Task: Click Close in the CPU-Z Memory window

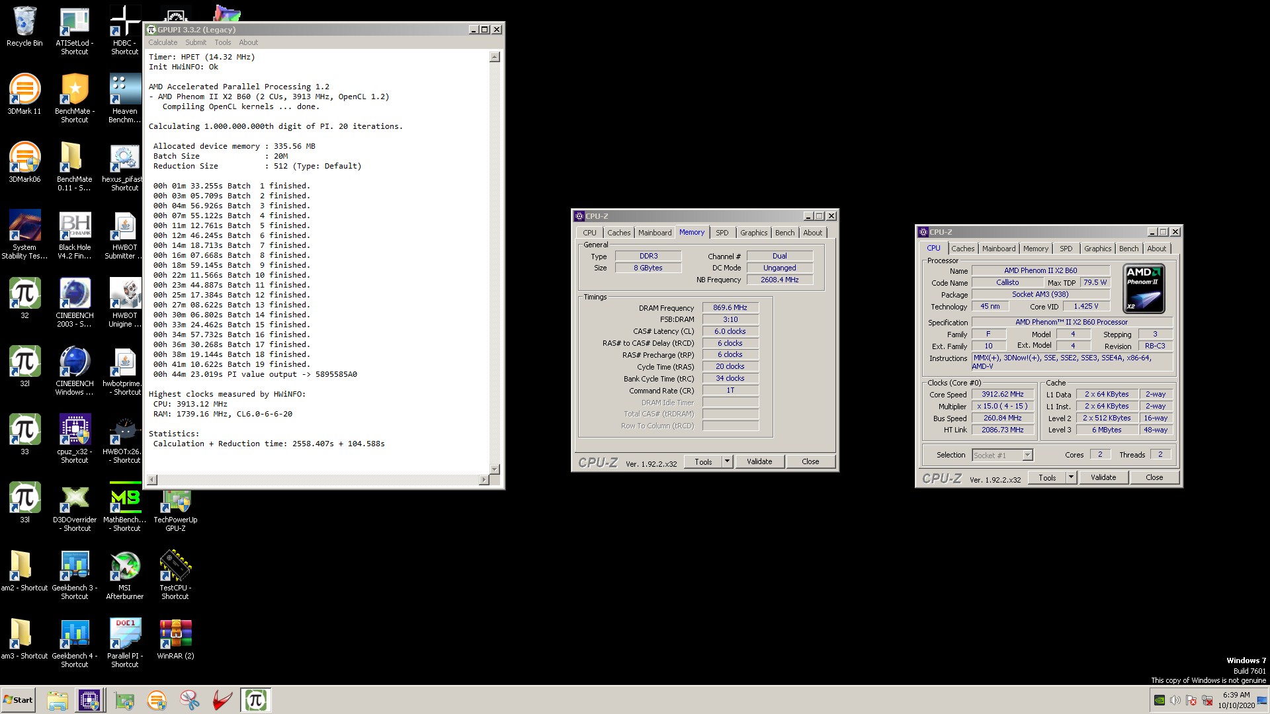Action: 810,461
